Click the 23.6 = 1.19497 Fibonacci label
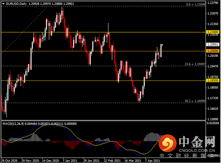 pyautogui.click(x=195, y=64)
